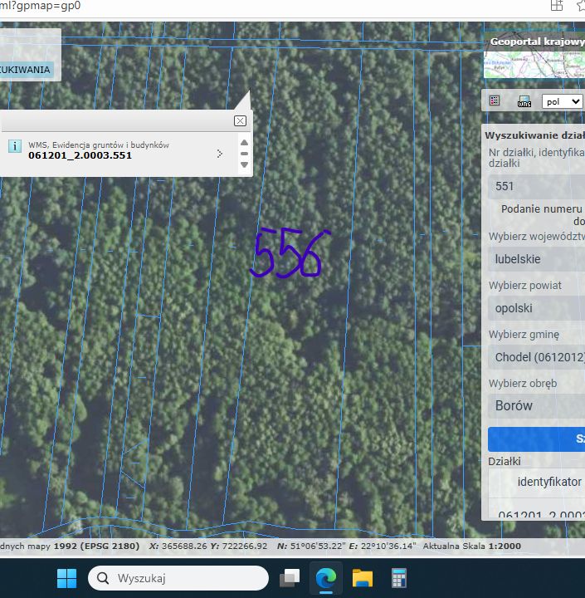
Task: Open the województwo dropdown 'lubelskie'
Action: tap(536, 259)
